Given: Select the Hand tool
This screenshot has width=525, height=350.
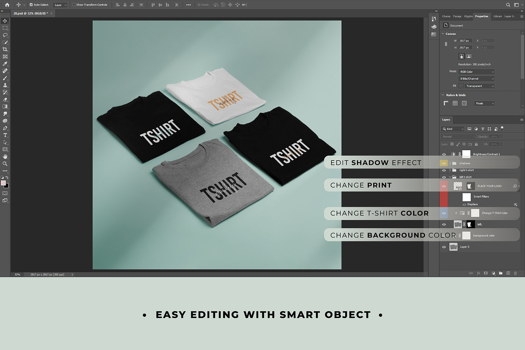Looking at the screenshot, I should 5,156.
